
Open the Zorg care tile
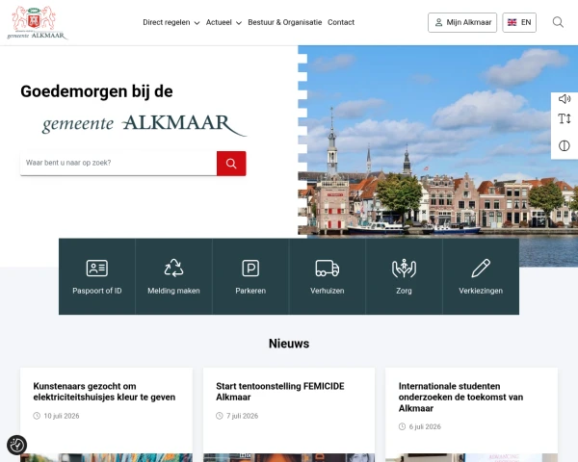coord(404,276)
